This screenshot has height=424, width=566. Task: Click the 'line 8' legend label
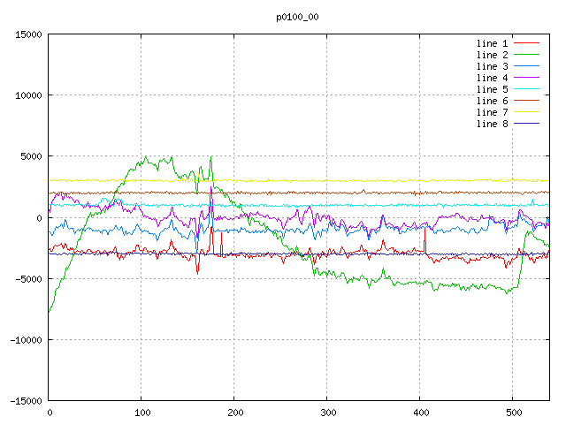[492, 124]
